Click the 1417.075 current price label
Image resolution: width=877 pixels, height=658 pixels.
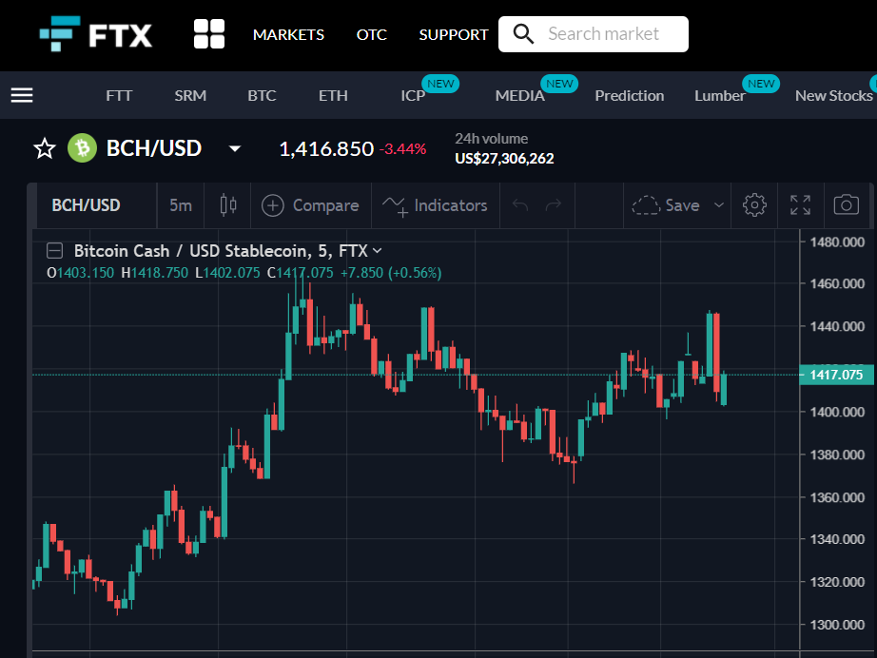836,375
